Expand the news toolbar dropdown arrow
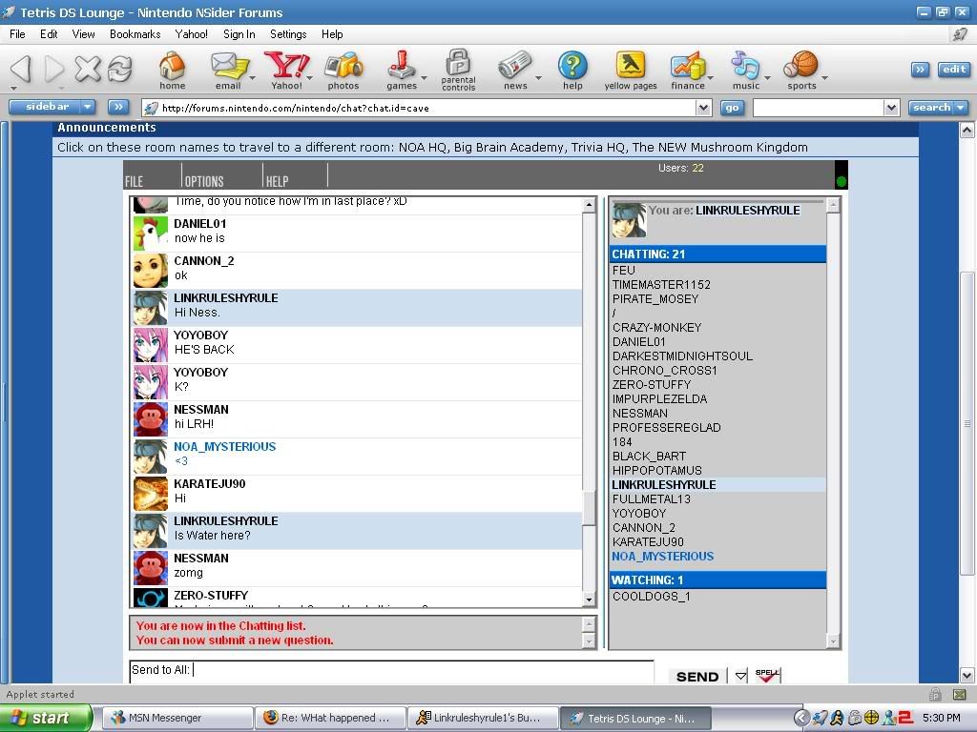 click(x=538, y=78)
